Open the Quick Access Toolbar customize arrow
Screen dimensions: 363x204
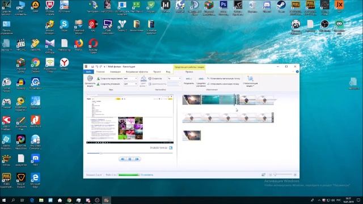(104, 67)
